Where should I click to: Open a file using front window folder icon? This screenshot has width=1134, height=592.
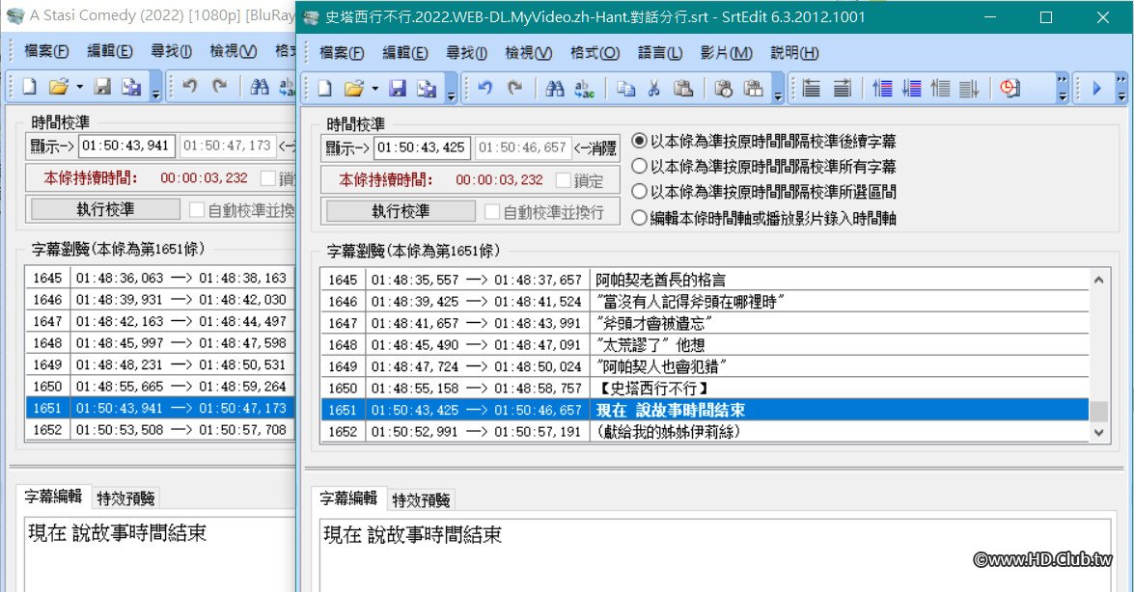click(353, 88)
